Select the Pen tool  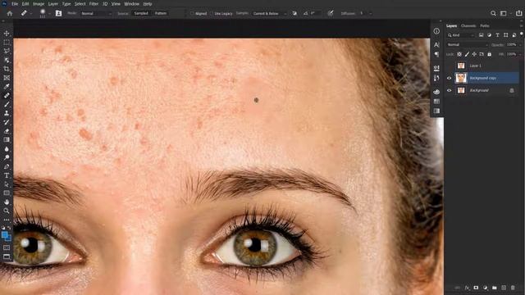pyautogui.click(x=7, y=166)
